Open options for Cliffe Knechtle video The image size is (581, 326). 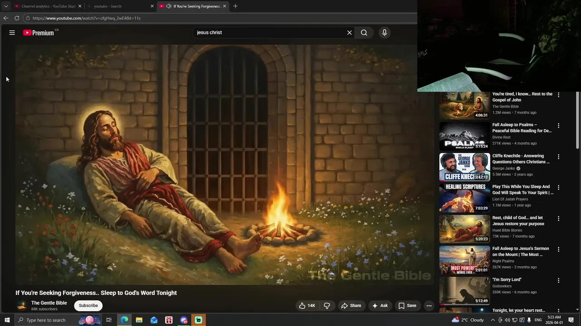(559, 157)
